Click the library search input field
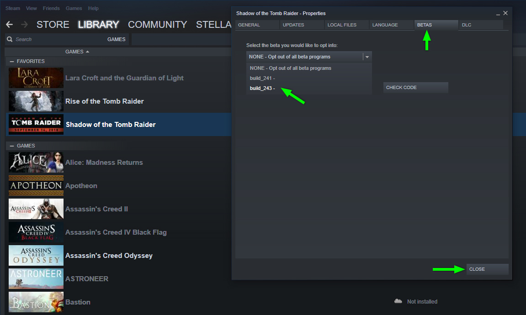Screen dimensions: 526x315 [x=59, y=39]
